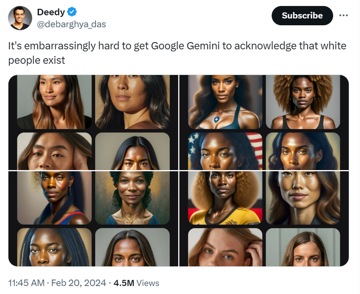Click the Deedy profile avatar

pos(20,19)
